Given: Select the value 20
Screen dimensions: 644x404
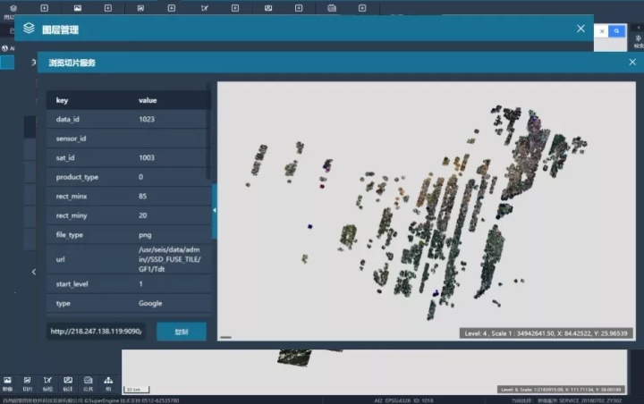Looking at the screenshot, I should pyautogui.click(x=142, y=215).
